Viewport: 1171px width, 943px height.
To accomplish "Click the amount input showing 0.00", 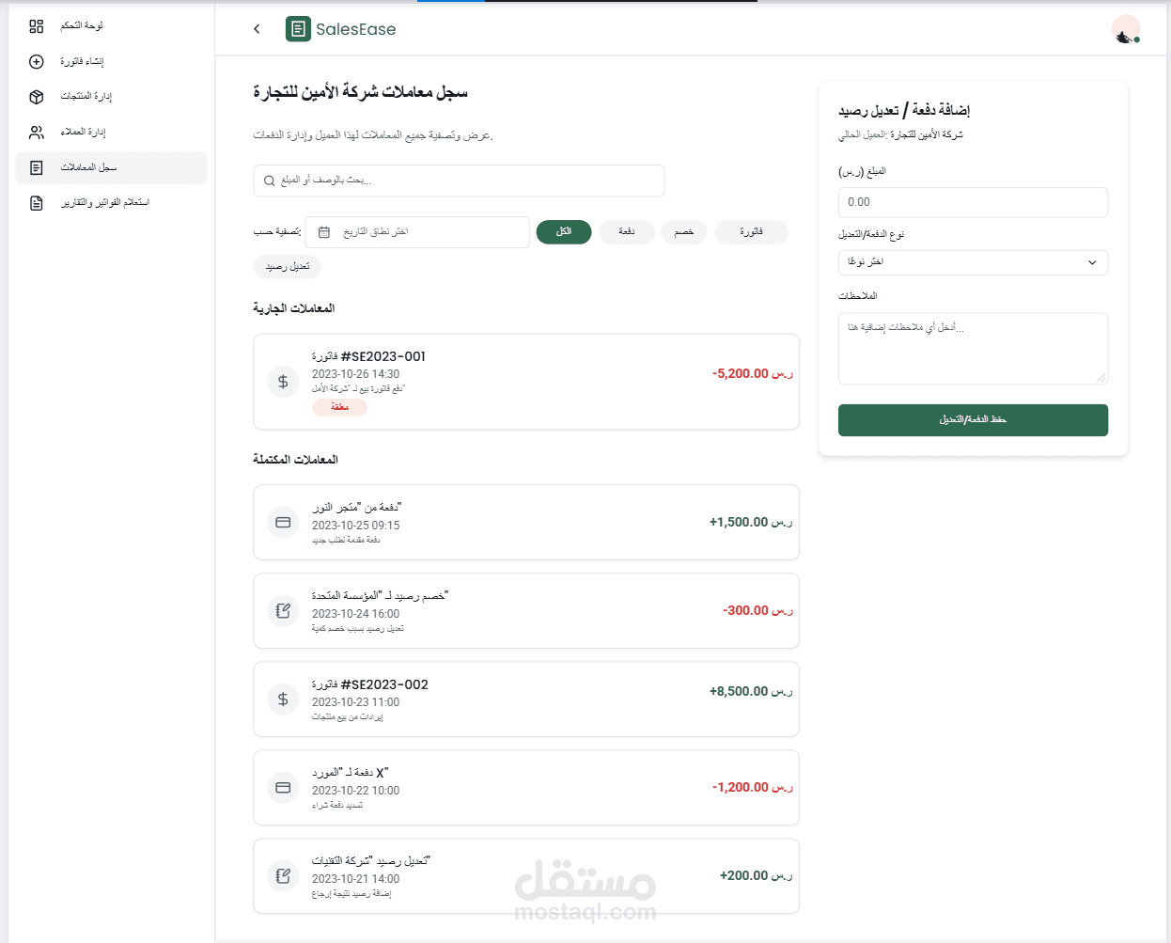I will (973, 202).
